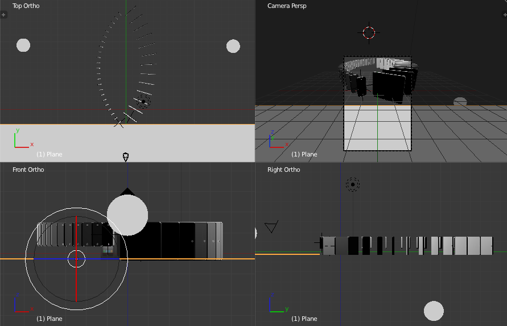Select the camera triangle in Right Ortho view
This screenshot has width=507, height=326.
click(x=271, y=226)
